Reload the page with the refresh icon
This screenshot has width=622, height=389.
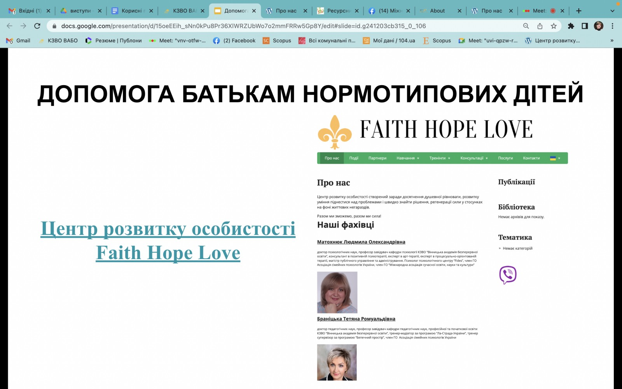click(37, 26)
